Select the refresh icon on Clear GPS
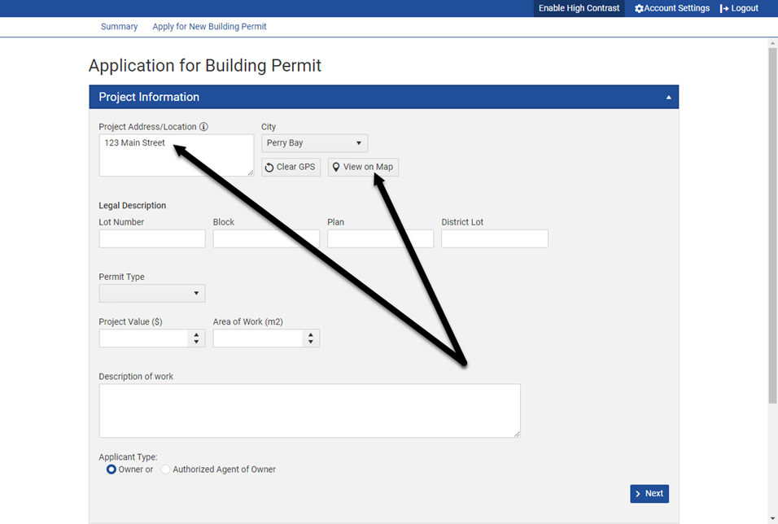This screenshot has height=524, width=778. (x=271, y=166)
